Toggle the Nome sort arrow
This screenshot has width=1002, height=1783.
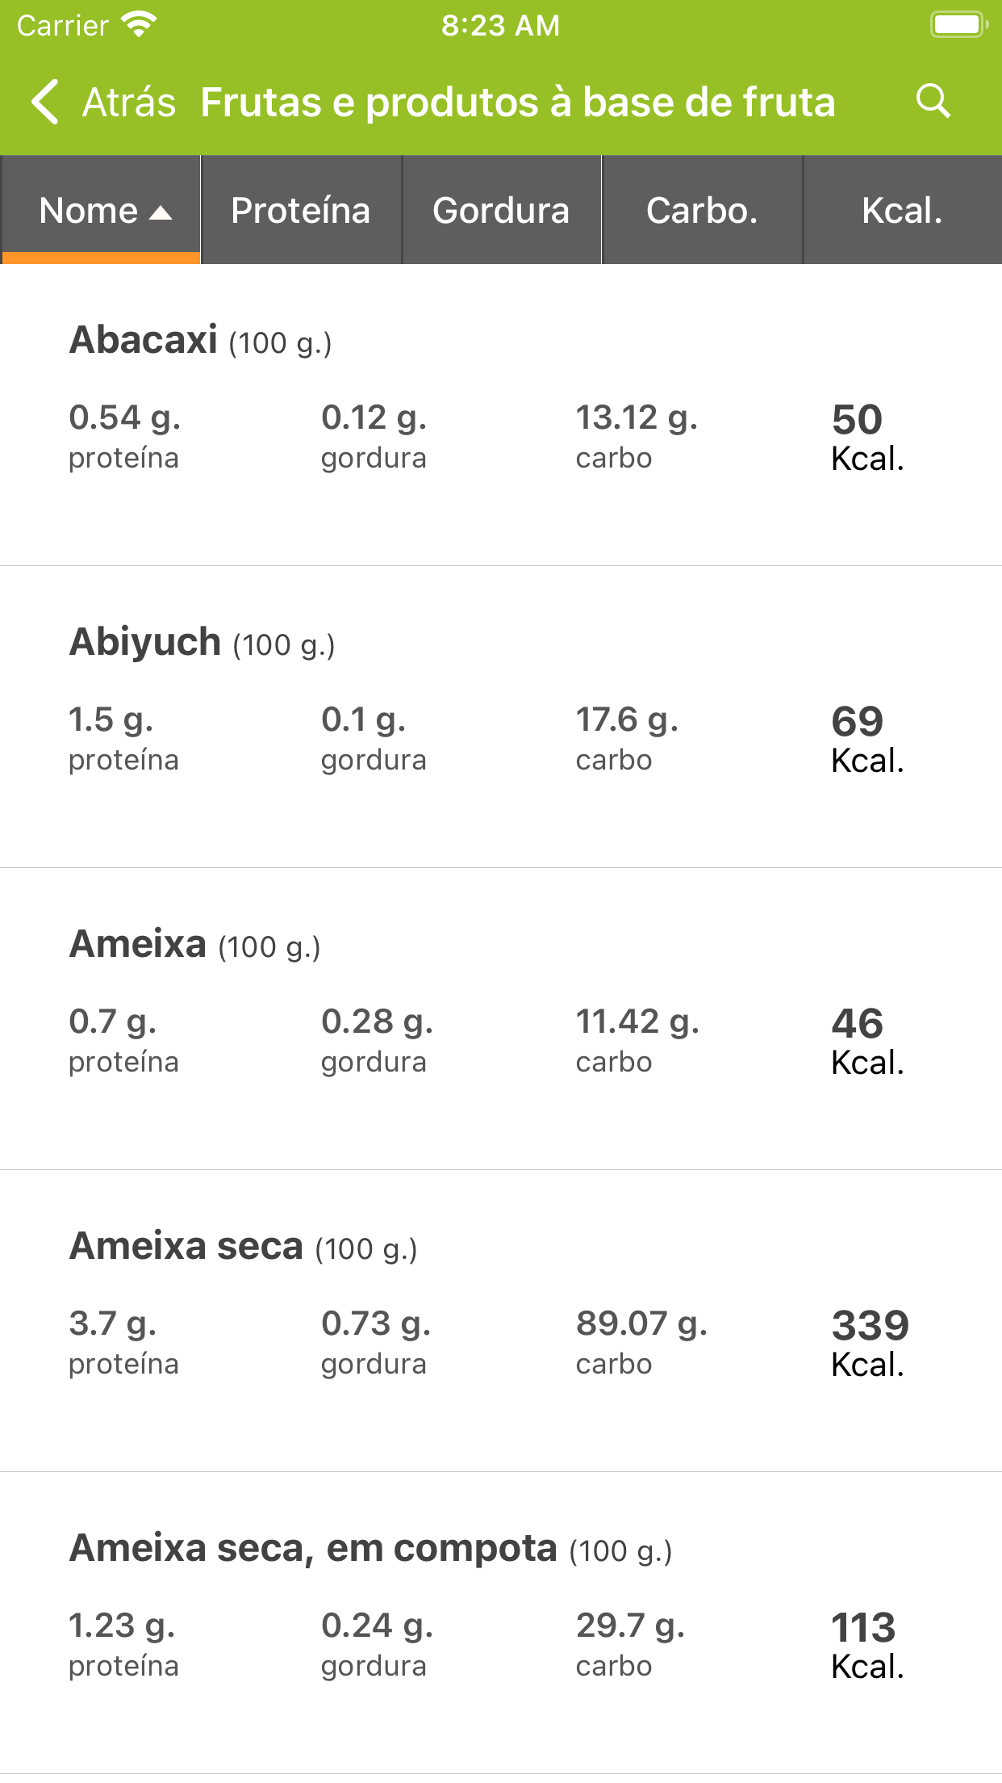click(x=161, y=212)
